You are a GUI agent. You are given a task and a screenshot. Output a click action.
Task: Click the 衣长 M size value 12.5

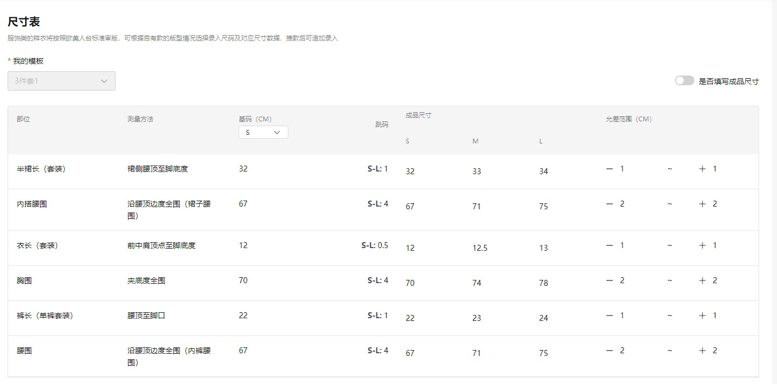(479, 248)
